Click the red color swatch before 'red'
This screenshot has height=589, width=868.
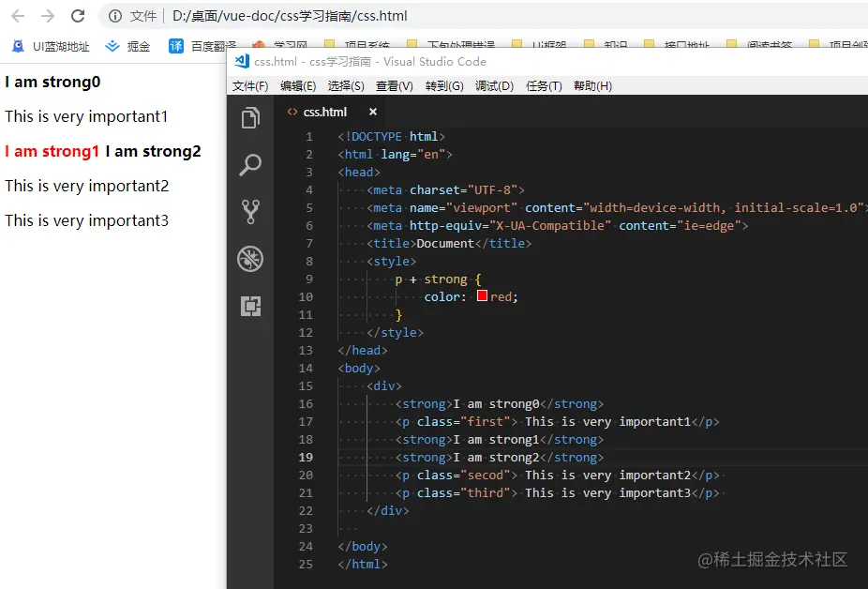[482, 295]
